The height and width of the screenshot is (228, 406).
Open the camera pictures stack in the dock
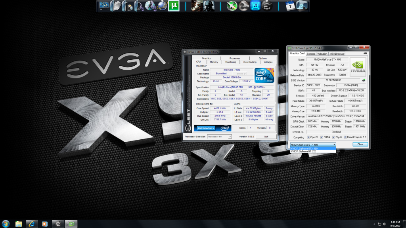point(127,6)
